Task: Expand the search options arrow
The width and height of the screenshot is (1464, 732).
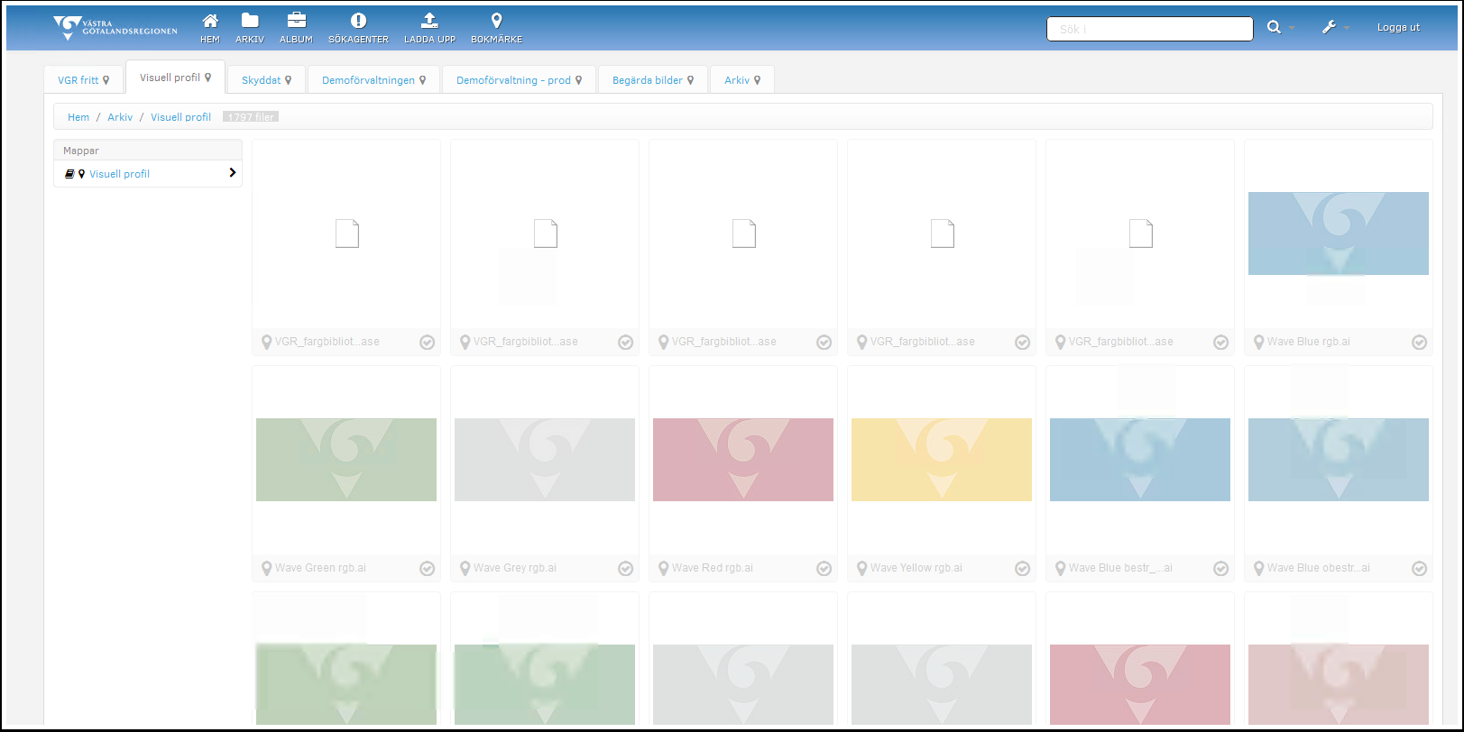Action: tap(1292, 28)
